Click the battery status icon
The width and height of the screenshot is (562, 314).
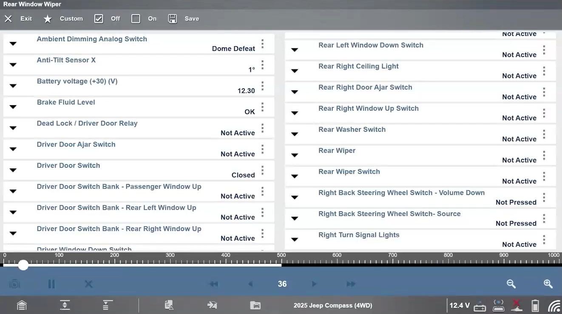click(x=535, y=306)
